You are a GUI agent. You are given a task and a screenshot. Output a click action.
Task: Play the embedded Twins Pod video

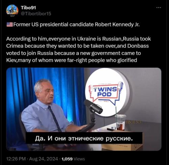click(x=84, y=109)
